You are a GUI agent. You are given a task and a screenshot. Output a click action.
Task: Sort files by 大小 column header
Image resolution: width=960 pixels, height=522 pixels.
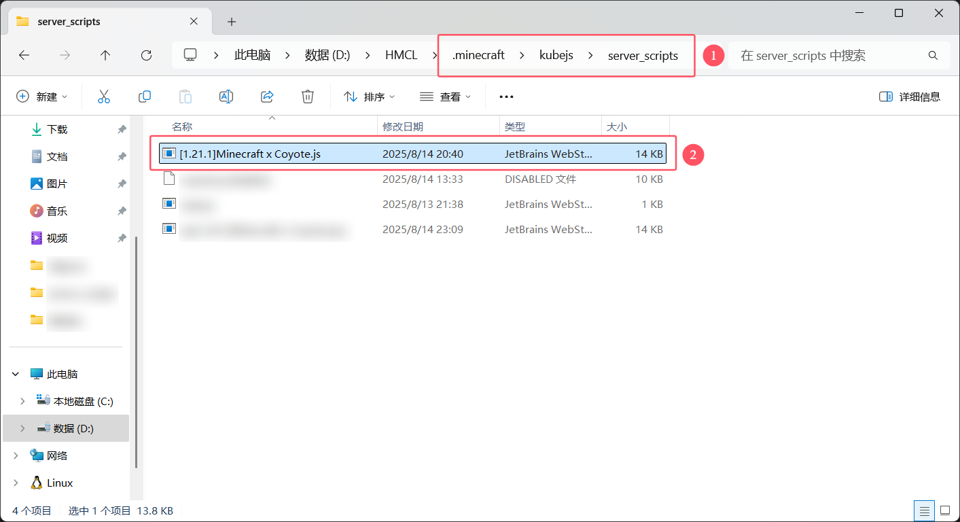[635, 126]
